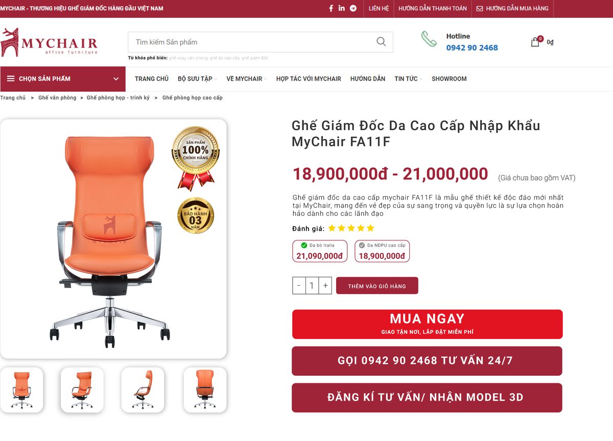Go to Trang chủ in the navigation bar
The width and height of the screenshot is (613, 441).
click(x=151, y=79)
